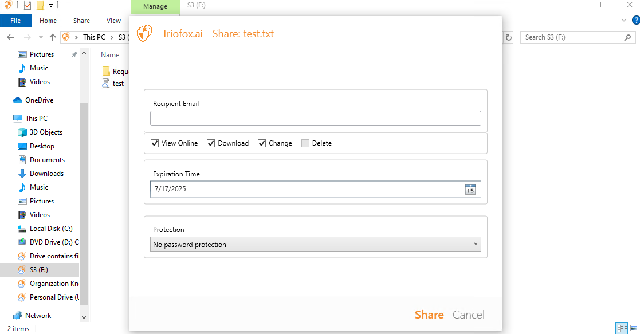Image resolution: width=640 pixels, height=334 pixels.
Task: Open the File menu tab
Action: [15, 21]
